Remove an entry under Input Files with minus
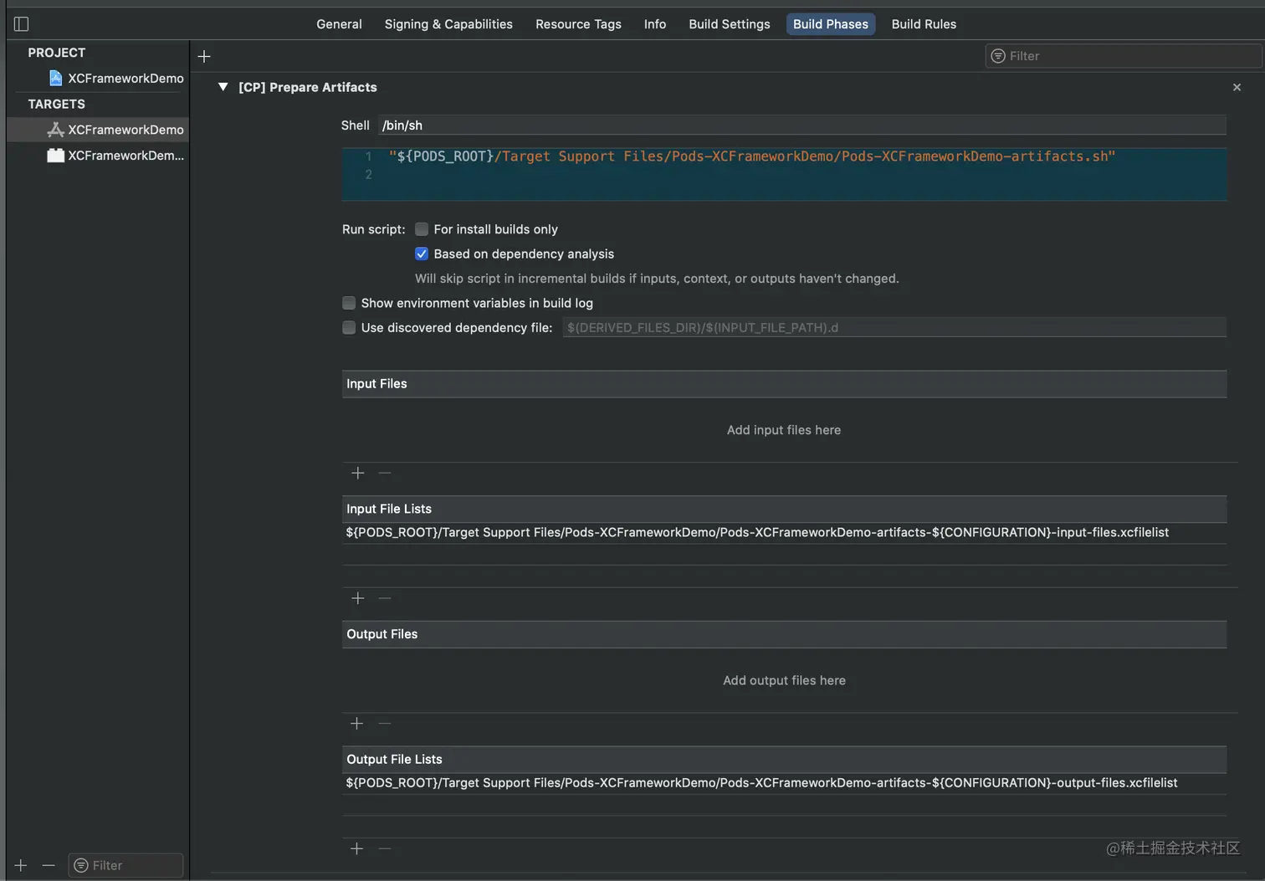This screenshot has width=1265, height=881. [385, 473]
